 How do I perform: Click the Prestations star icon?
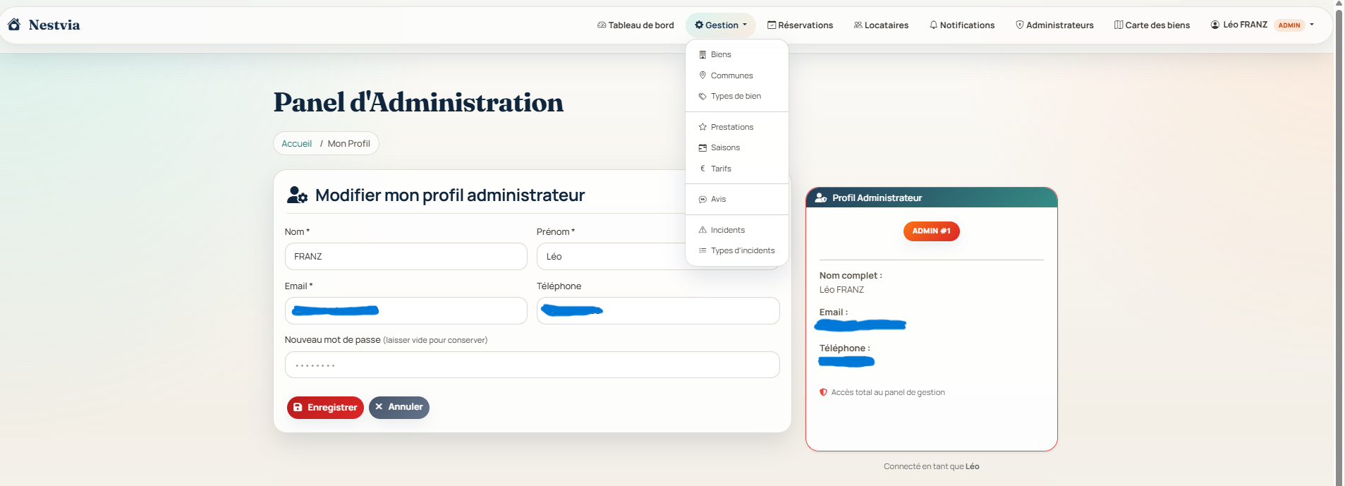pyautogui.click(x=702, y=127)
